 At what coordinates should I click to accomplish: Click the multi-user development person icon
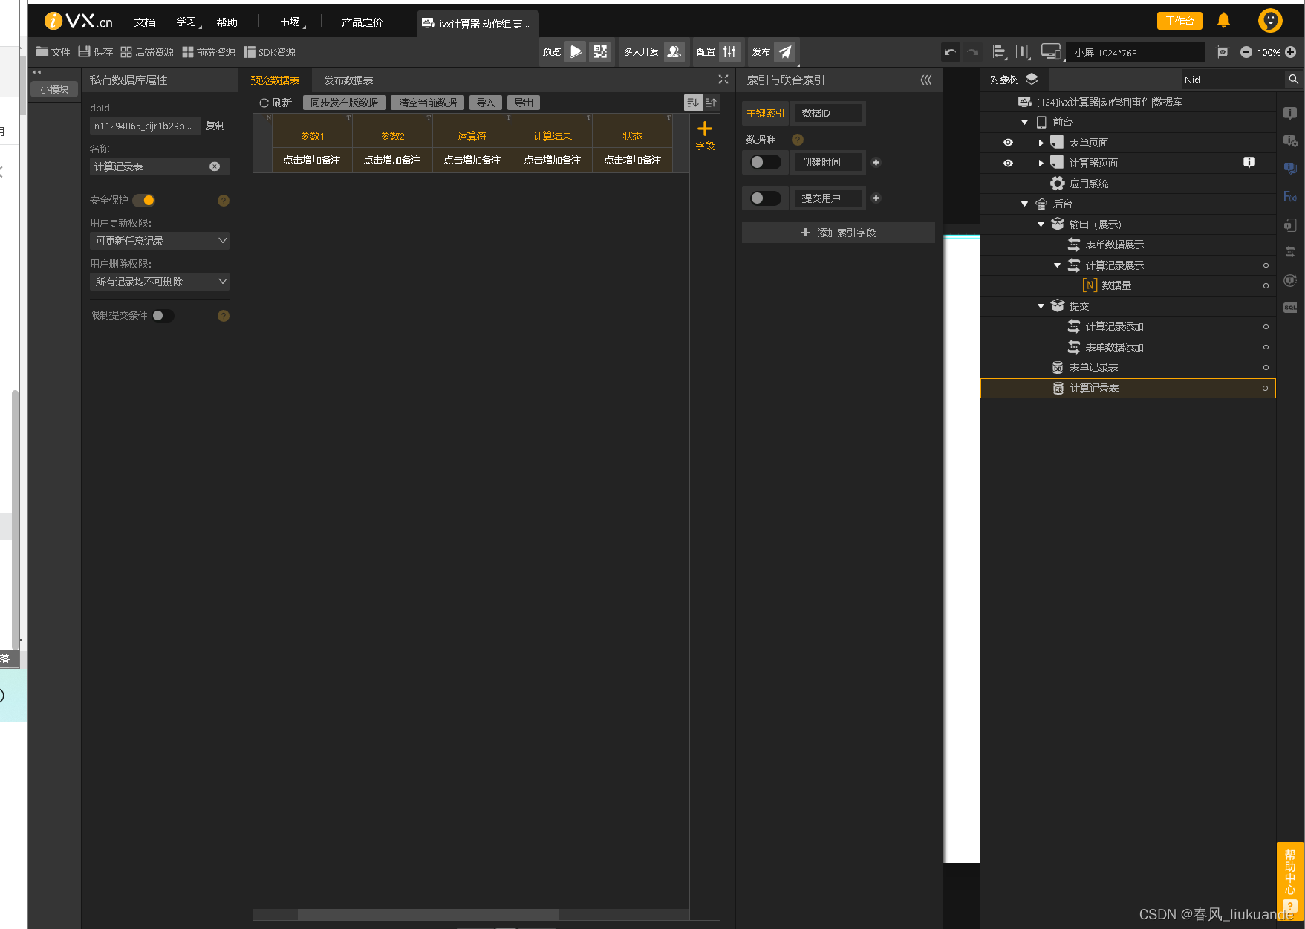pyautogui.click(x=674, y=52)
